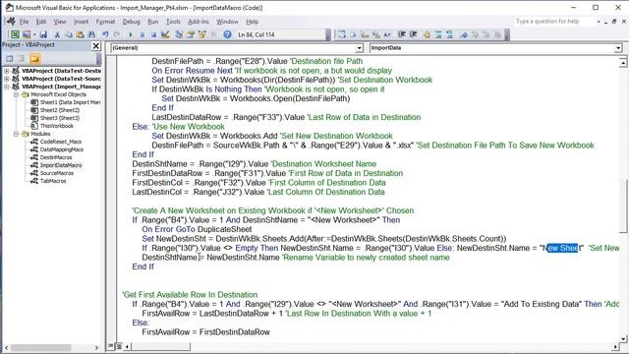629x354 pixels.
Task: Toggle Folders in the Project panel
Action: click(x=34, y=59)
